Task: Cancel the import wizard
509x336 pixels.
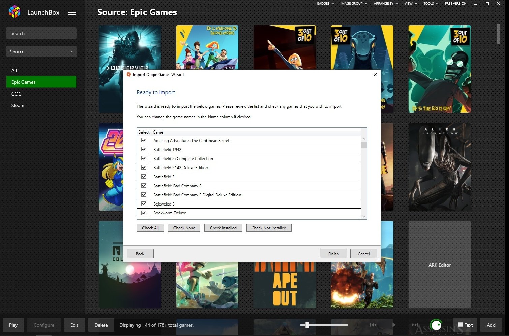Action: pos(364,254)
